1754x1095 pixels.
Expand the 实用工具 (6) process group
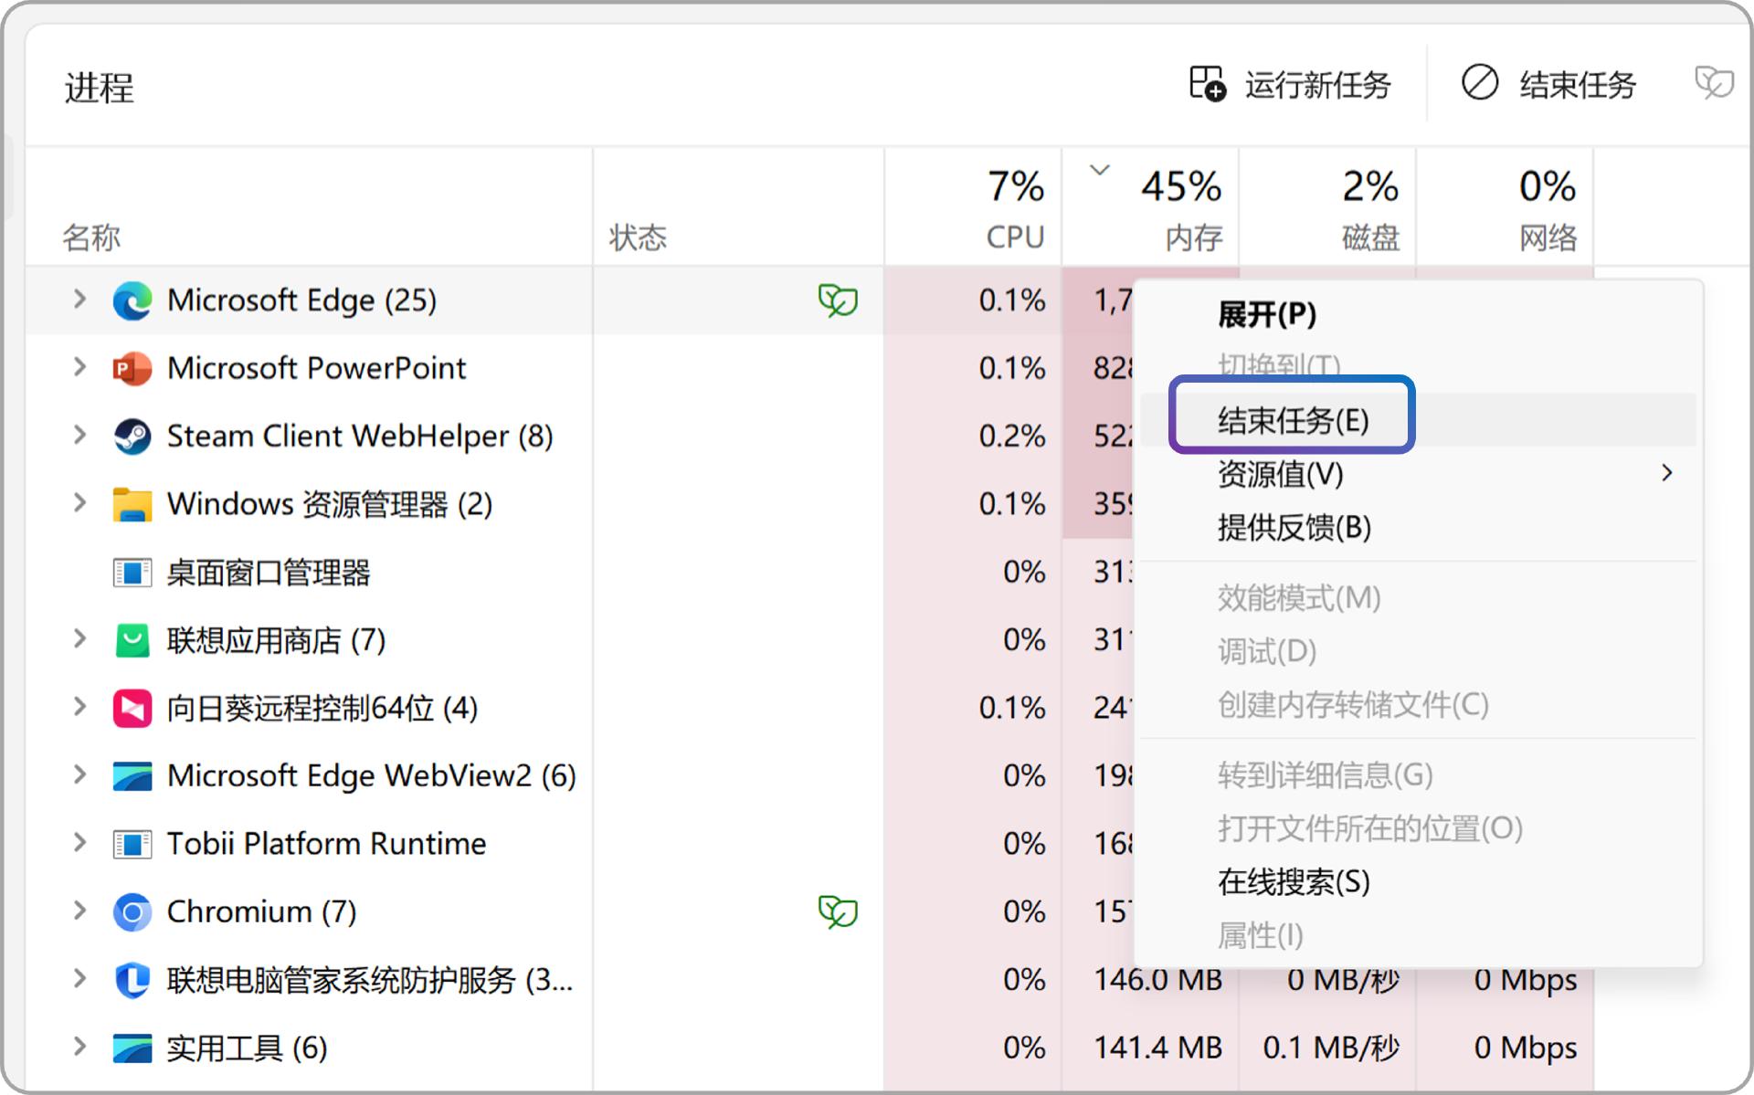[79, 1047]
